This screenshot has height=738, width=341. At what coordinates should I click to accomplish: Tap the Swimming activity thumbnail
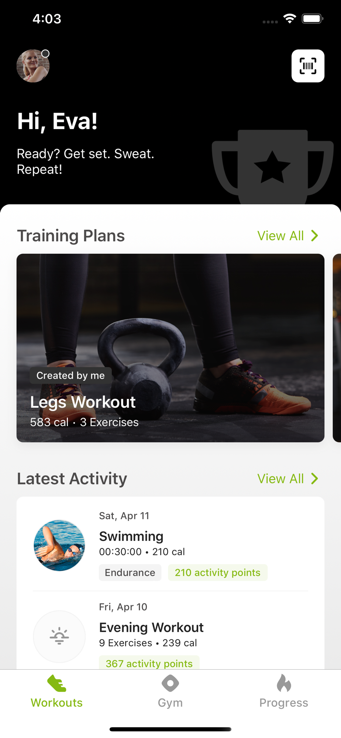[59, 545]
